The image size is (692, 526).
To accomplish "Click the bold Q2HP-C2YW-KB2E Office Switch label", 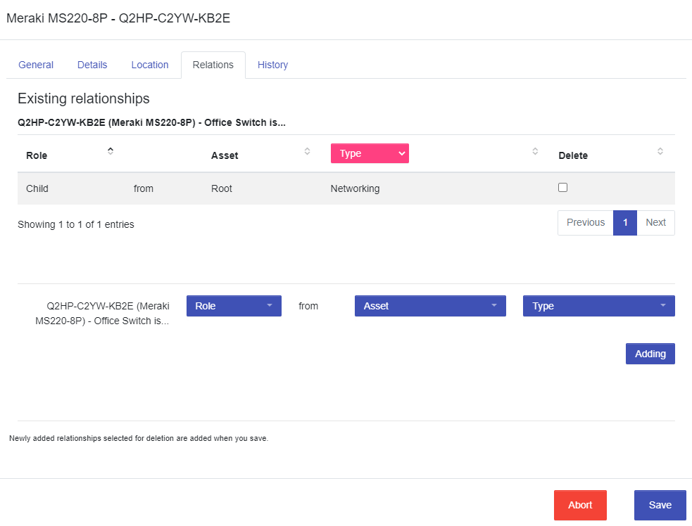I will point(151,122).
